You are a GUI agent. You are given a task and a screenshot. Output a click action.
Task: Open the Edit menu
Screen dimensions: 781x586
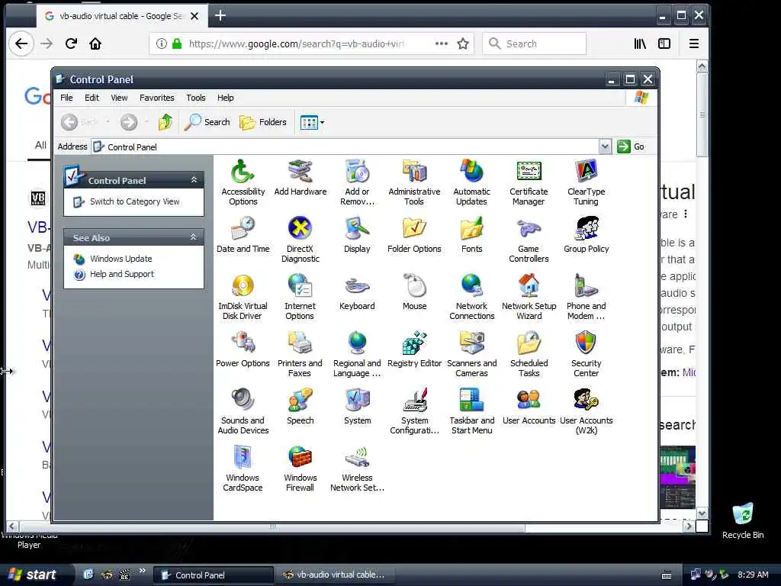point(92,98)
